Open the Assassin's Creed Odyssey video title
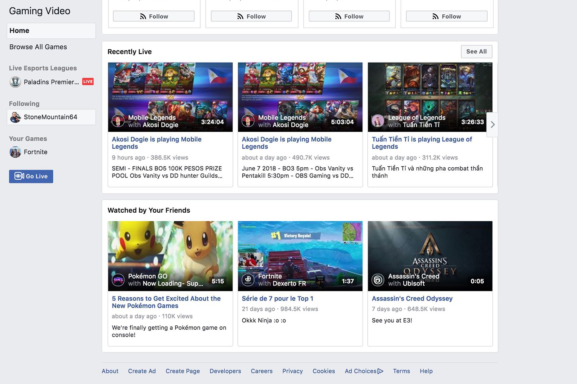The width and height of the screenshot is (577, 384). (412, 298)
